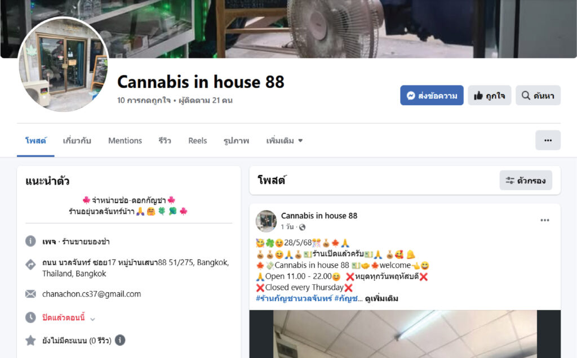Viewport: 577px width, 358px height.
Task: Switch to the เกี่ยวกับ tab
Action: point(77,141)
